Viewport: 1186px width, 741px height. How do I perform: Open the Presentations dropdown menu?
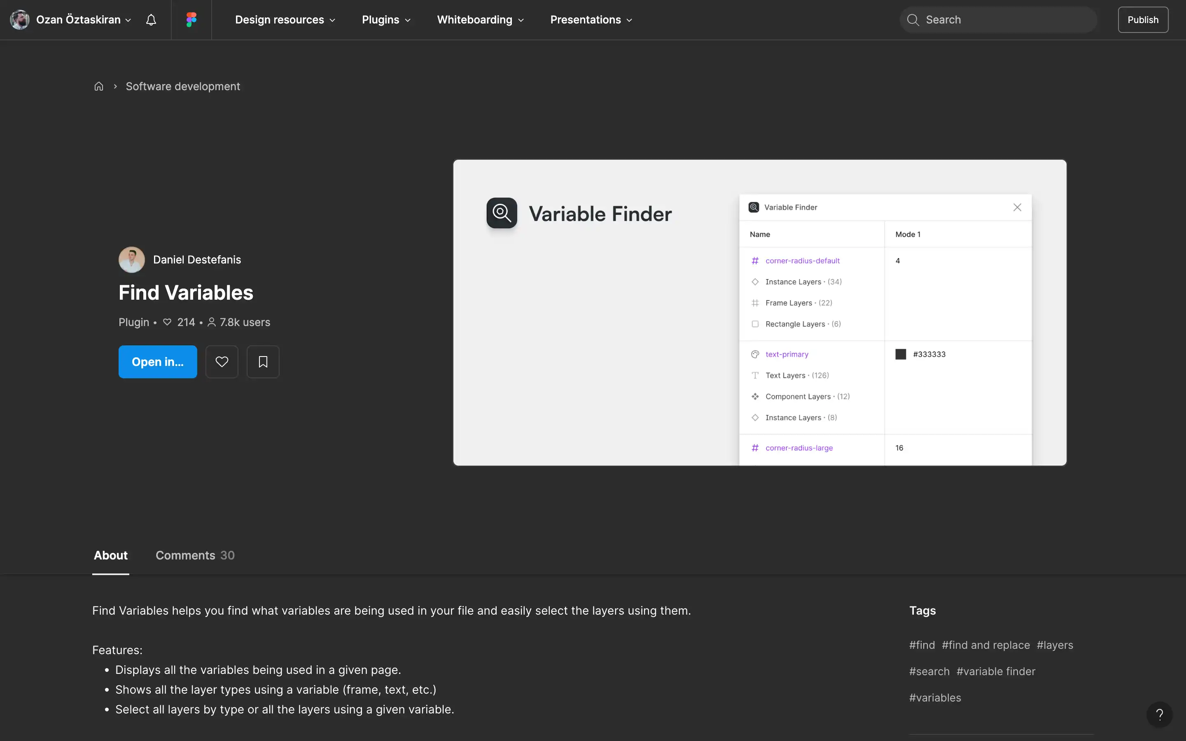click(x=591, y=20)
